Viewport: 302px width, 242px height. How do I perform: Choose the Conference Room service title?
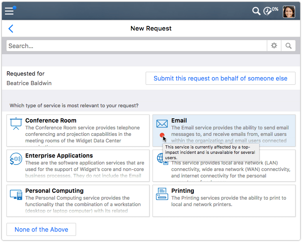51,120
